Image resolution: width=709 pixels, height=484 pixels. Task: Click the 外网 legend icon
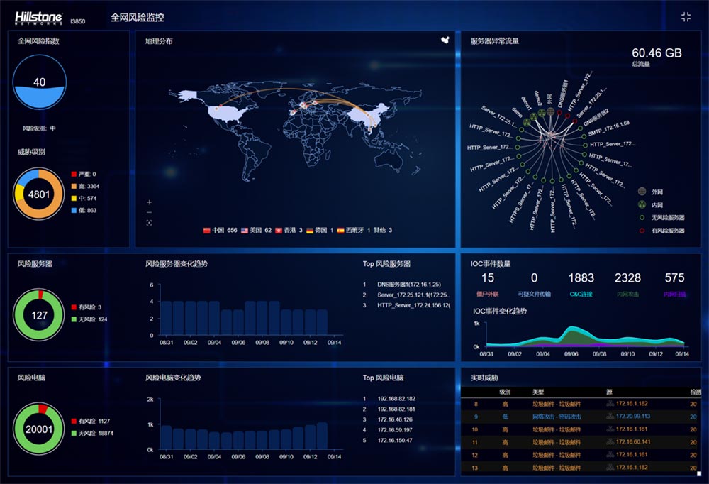(642, 192)
